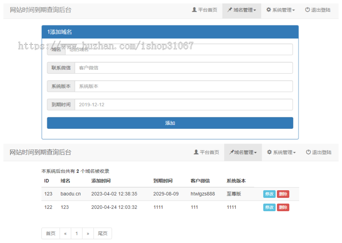Click the user icon beside top 平台首页
Image resolution: width=342 pixels, height=243 pixels.
(194, 10)
